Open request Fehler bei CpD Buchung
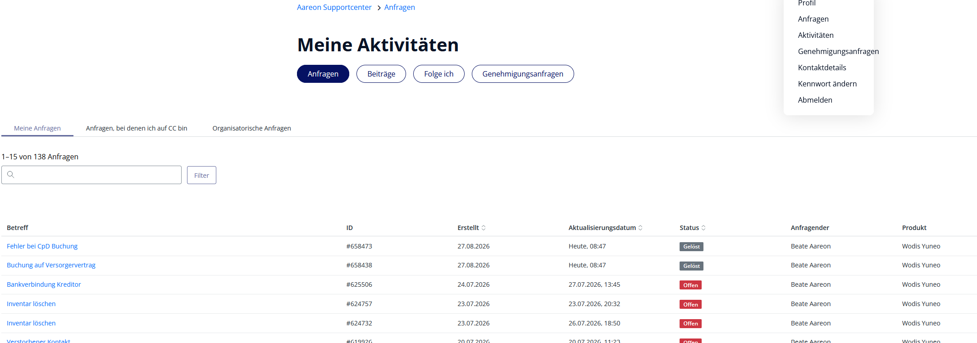This screenshot has width=977, height=343. tap(42, 246)
